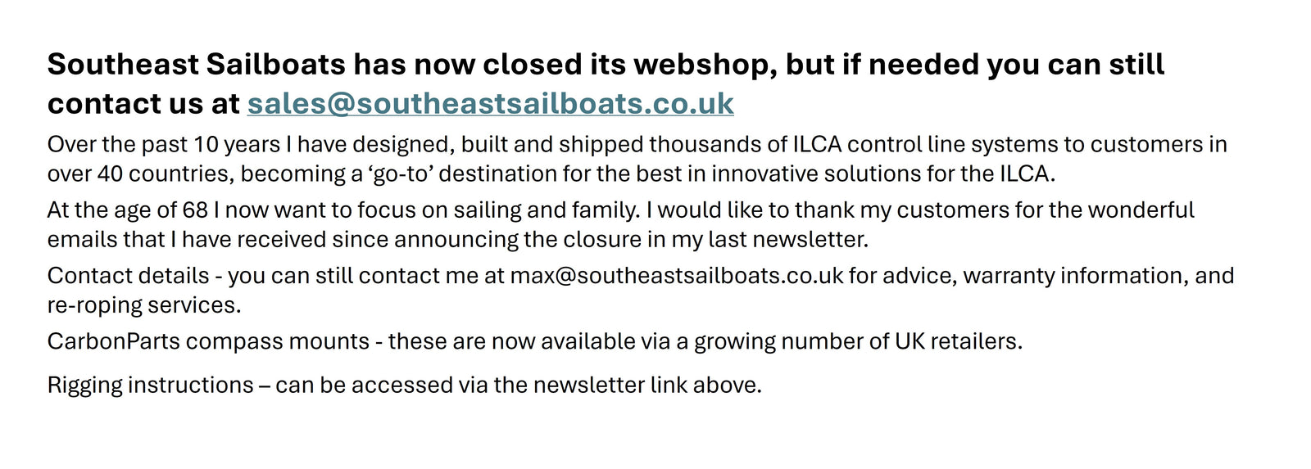
Task: Click the sales@southeastsailboats.co.uk email link
Action: (490, 104)
